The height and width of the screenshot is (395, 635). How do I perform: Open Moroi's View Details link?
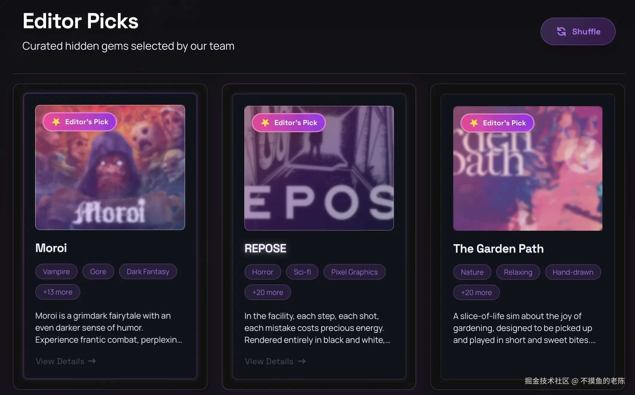coord(60,361)
